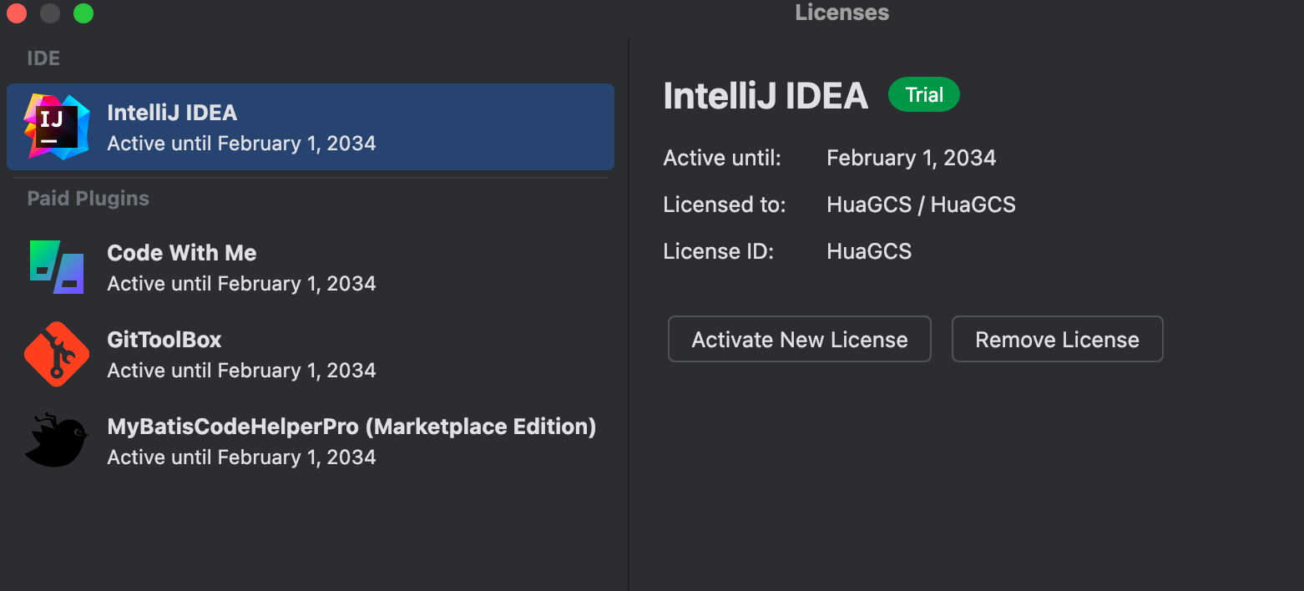The image size is (1304, 591).
Task: Click the Code With Me plugin icon
Action: click(x=56, y=267)
